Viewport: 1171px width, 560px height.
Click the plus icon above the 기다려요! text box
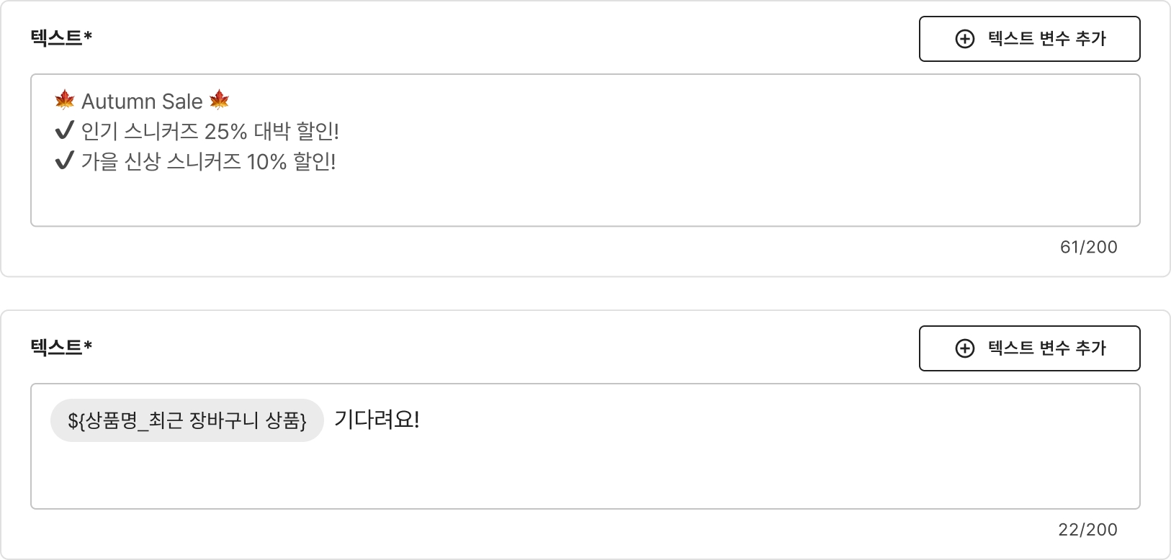coord(964,348)
